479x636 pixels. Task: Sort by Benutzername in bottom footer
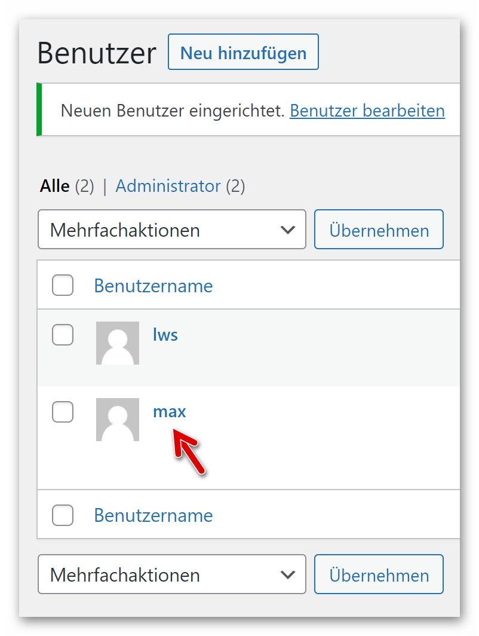pos(153,515)
